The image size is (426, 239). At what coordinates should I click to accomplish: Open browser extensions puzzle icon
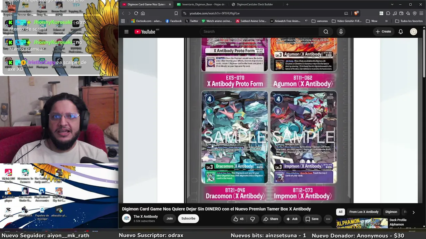click(388, 13)
